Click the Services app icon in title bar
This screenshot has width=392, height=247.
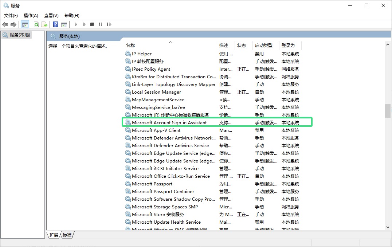click(6, 5)
